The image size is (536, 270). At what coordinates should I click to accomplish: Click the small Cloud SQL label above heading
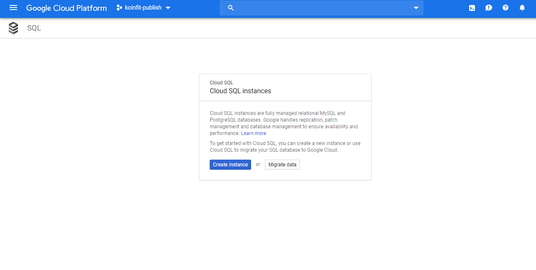pyautogui.click(x=221, y=83)
